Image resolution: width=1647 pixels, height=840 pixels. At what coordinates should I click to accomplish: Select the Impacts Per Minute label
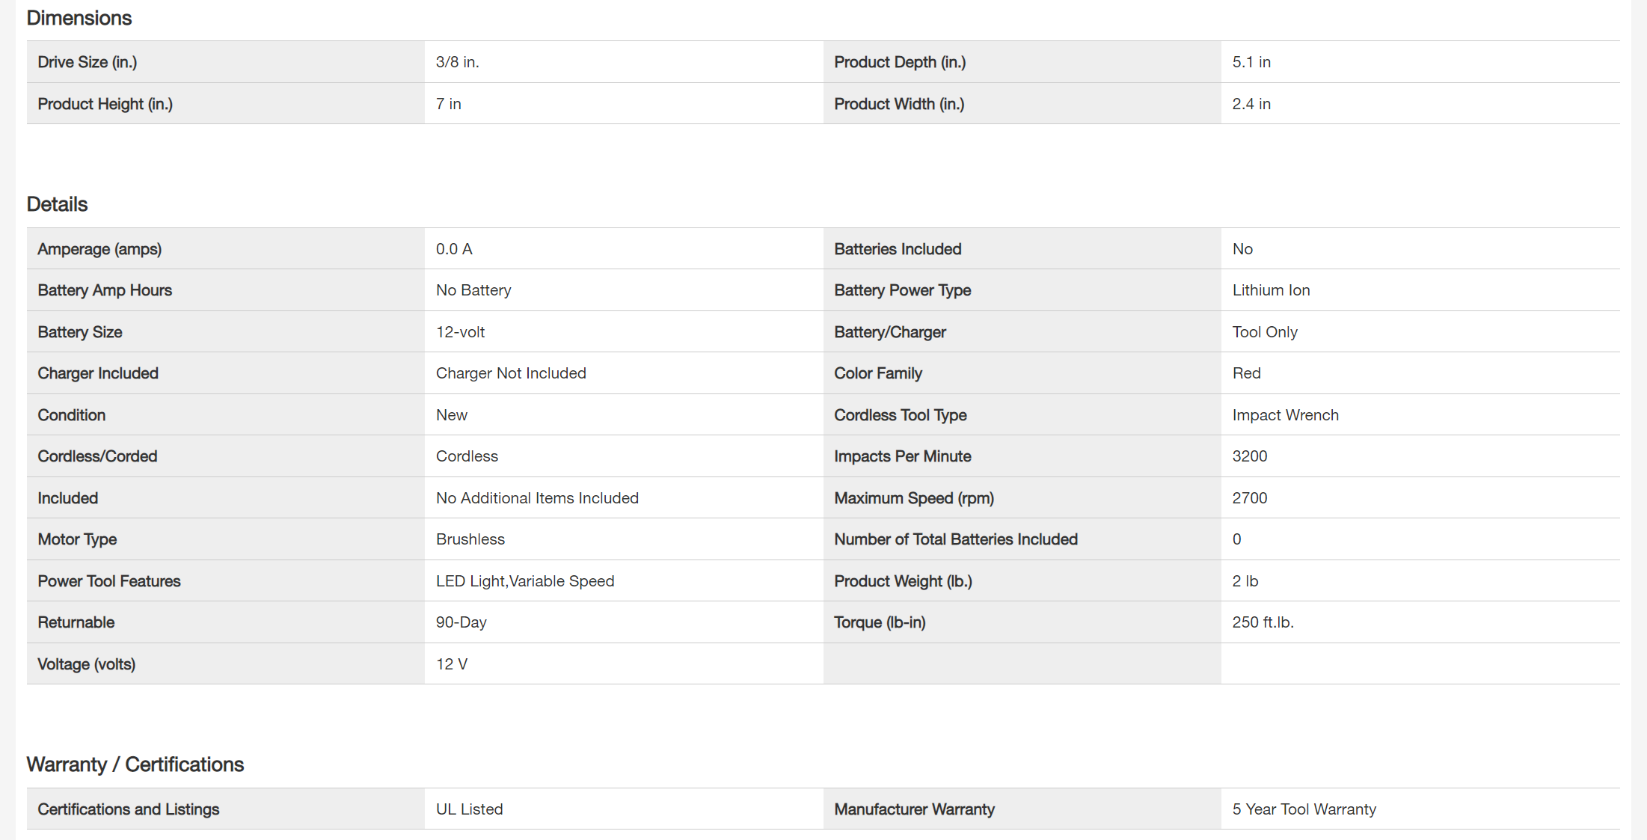(903, 456)
